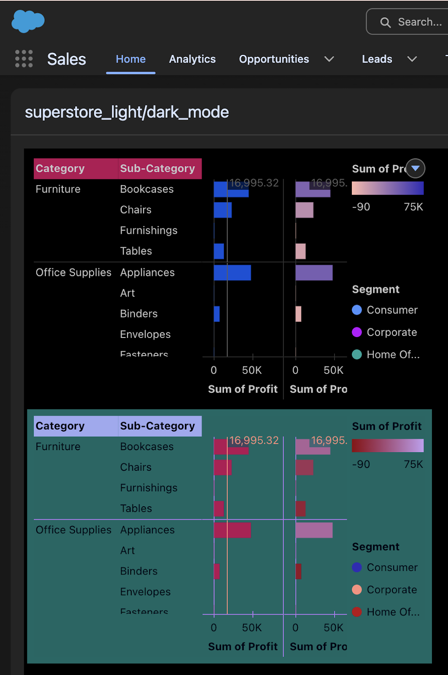Expand the Opportunities menu chevron
The height and width of the screenshot is (675, 448).
coord(329,59)
